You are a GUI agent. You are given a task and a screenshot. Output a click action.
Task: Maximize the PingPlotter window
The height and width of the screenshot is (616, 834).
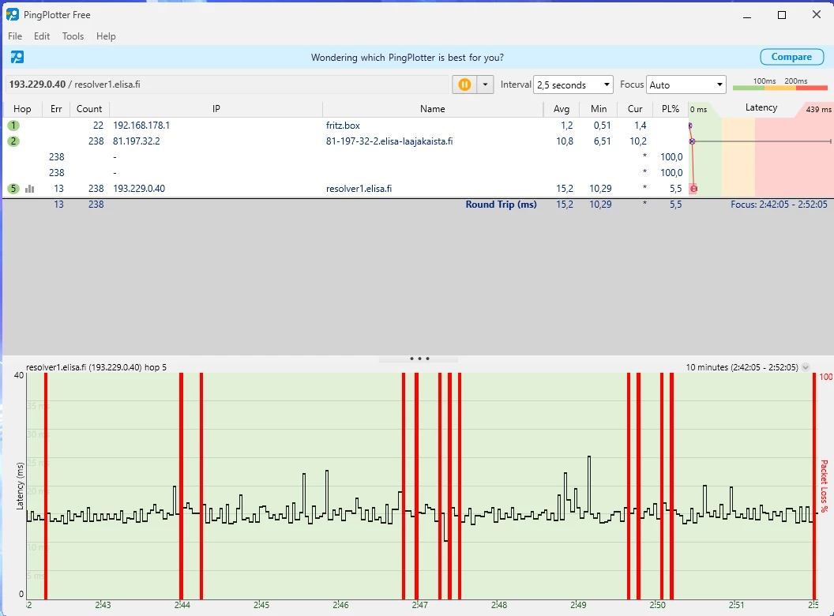(782, 15)
